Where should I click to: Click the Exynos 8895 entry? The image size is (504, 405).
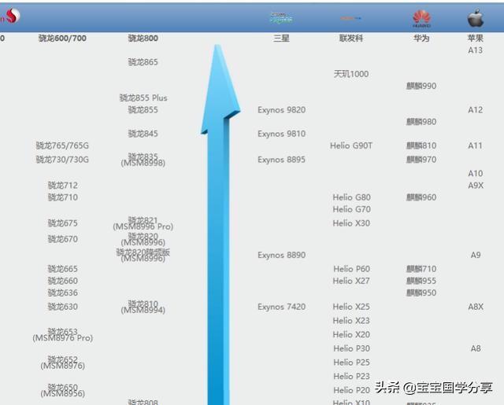tap(282, 160)
